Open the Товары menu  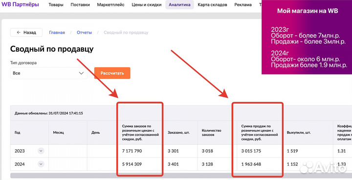click(56, 5)
